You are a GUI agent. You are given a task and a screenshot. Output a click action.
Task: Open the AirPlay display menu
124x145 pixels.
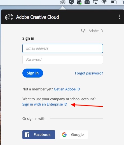pyautogui.click(x=96, y=2)
